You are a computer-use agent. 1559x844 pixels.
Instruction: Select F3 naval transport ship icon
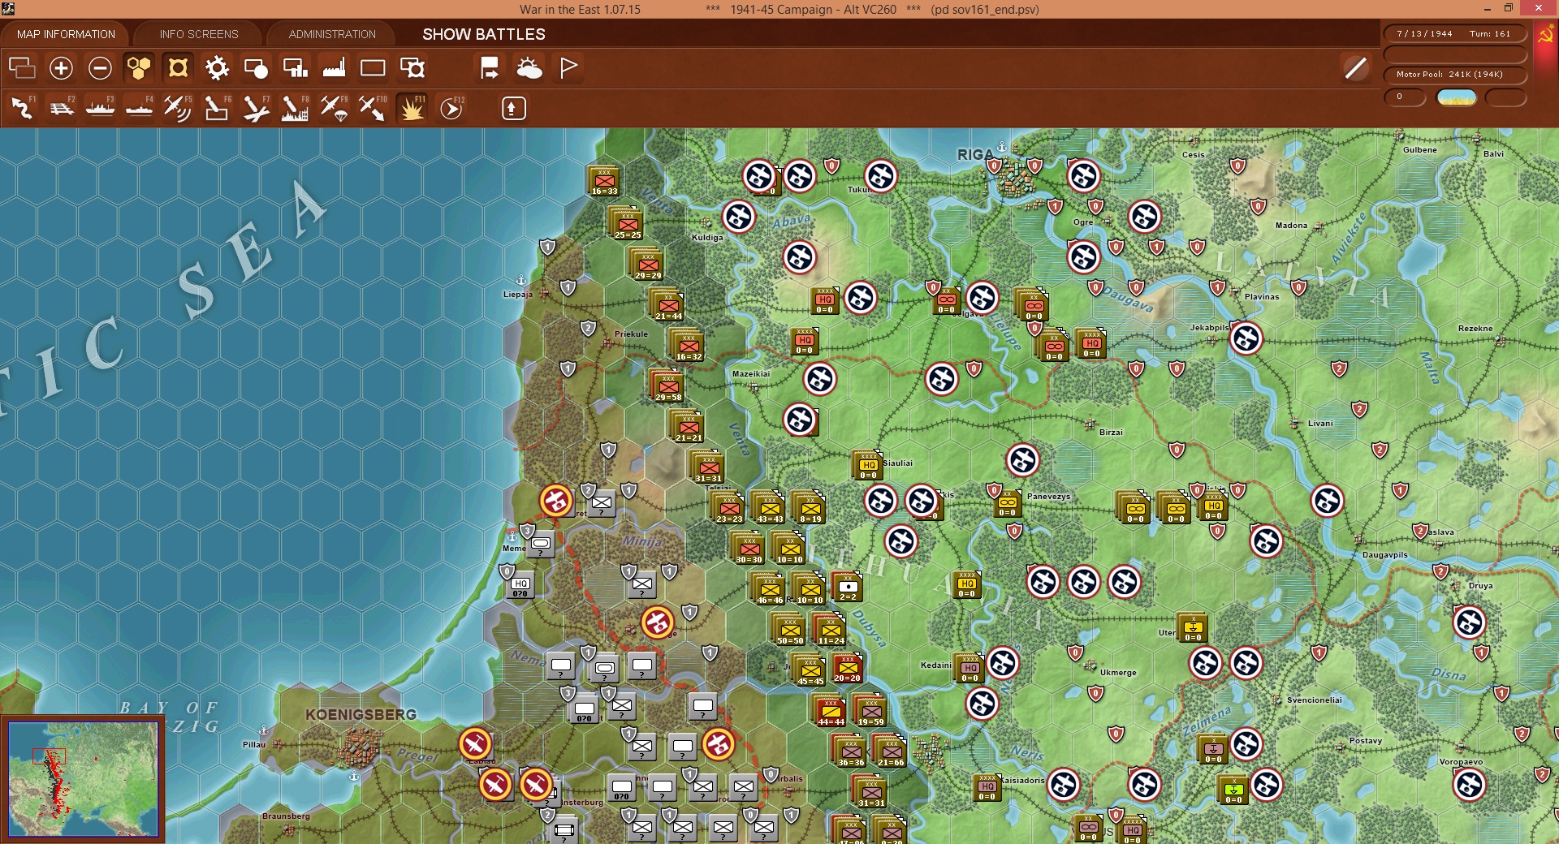point(100,108)
